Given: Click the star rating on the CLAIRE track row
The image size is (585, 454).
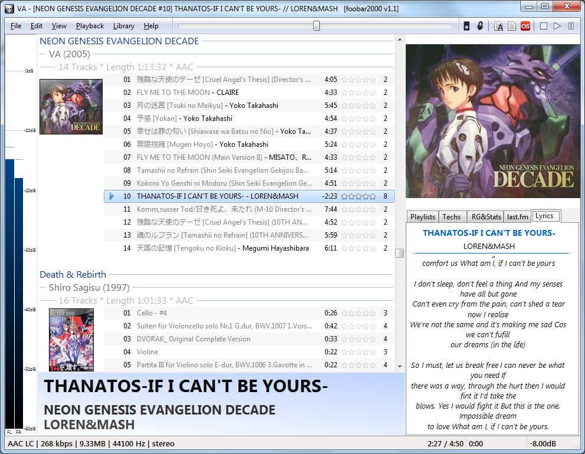Looking at the screenshot, I should click(x=359, y=93).
